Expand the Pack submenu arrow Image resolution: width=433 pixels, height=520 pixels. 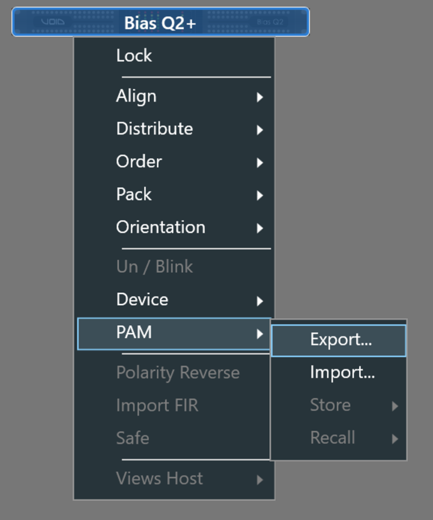click(260, 196)
